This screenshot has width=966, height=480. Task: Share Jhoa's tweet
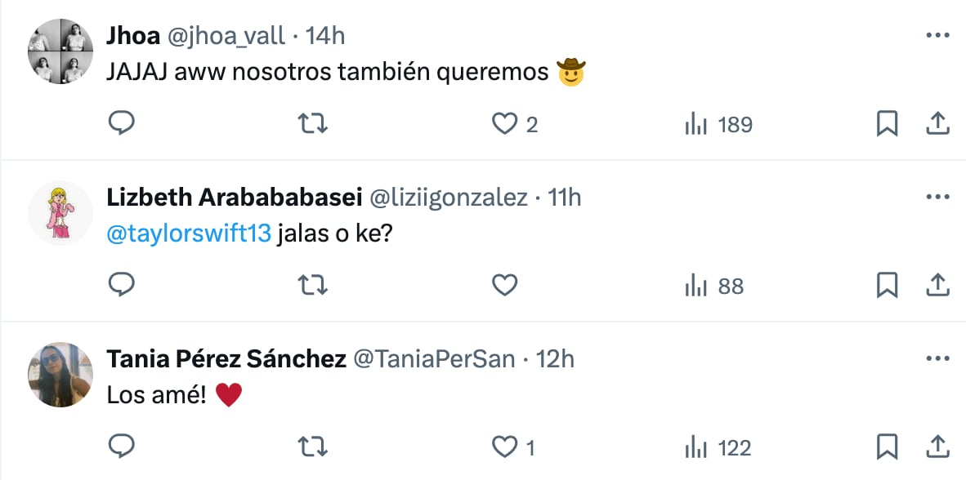click(x=937, y=124)
